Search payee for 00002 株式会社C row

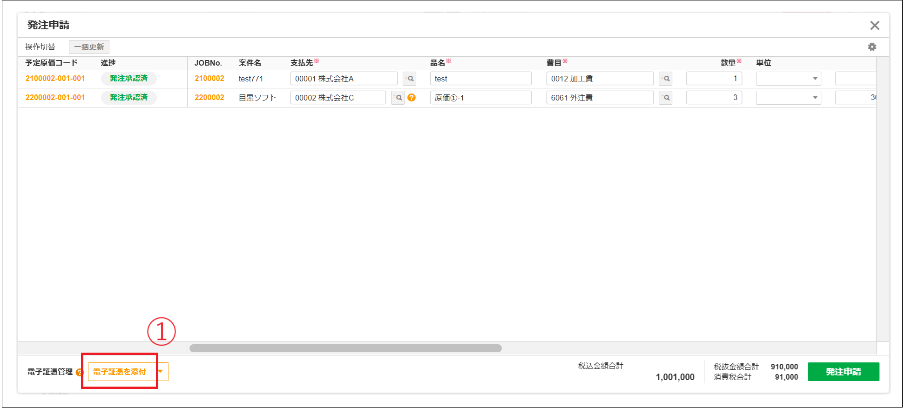(398, 98)
